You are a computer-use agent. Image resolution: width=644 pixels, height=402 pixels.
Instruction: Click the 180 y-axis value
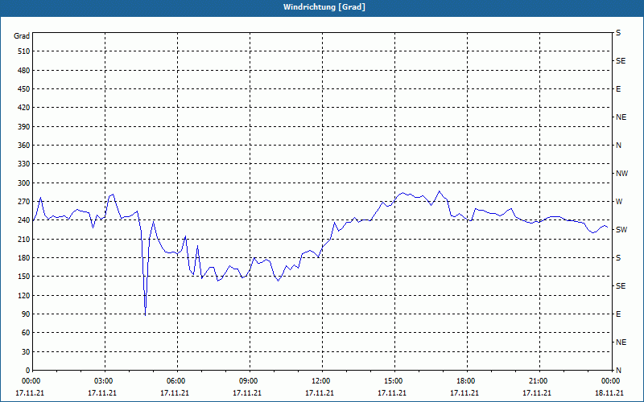pyautogui.click(x=24, y=258)
